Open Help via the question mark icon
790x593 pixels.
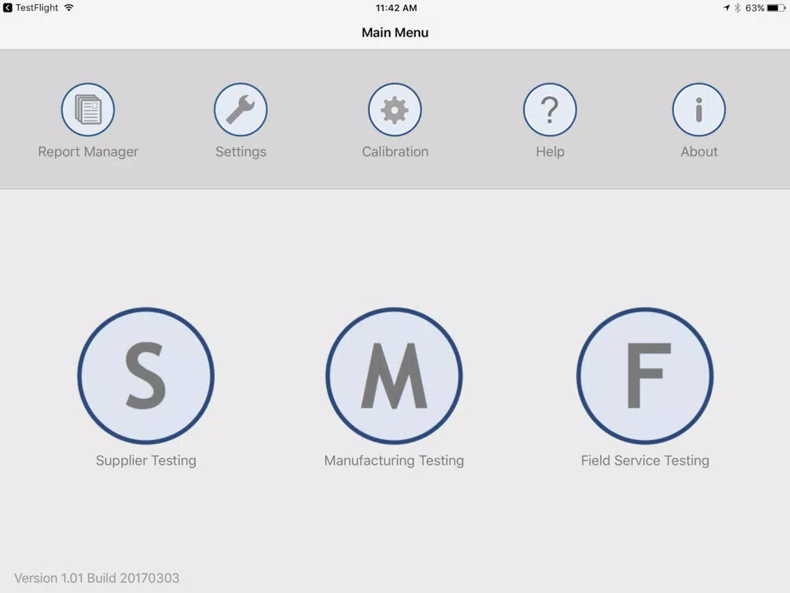click(x=550, y=109)
